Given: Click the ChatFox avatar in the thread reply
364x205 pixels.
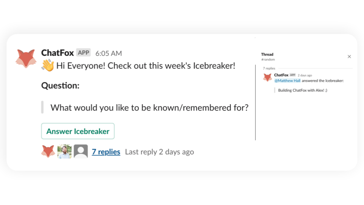Looking at the screenshot, I should (267, 77).
